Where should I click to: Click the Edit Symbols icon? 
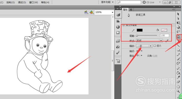coord(92,12)
